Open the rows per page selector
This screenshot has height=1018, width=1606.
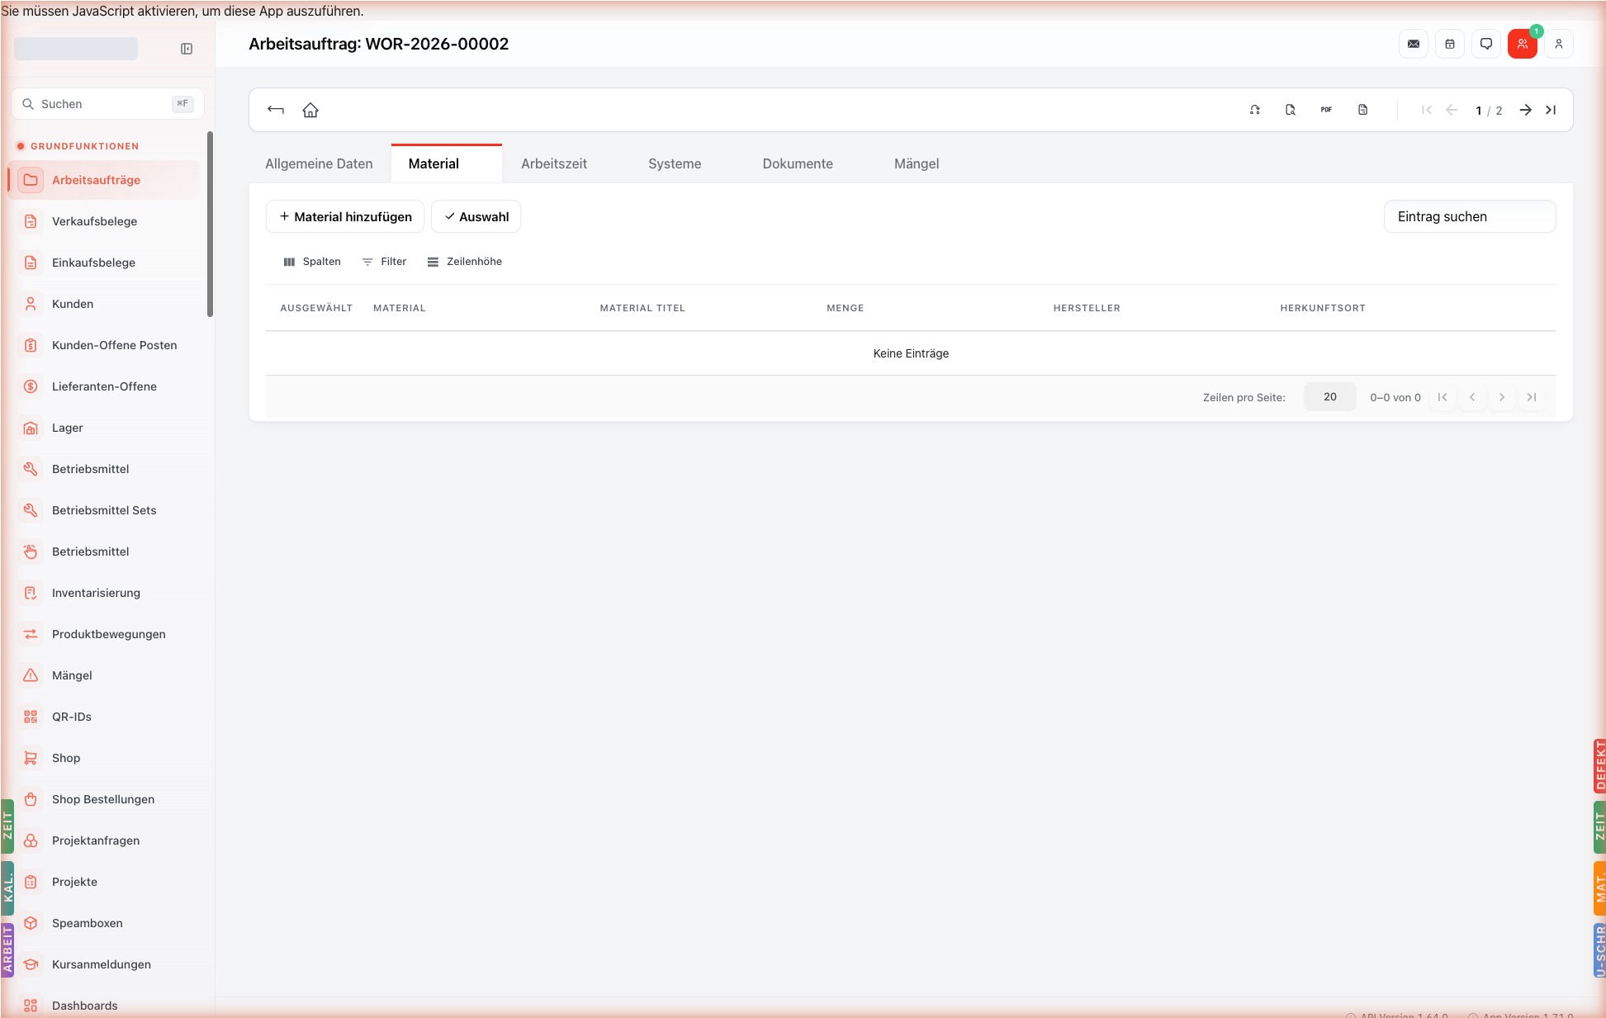click(x=1330, y=397)
